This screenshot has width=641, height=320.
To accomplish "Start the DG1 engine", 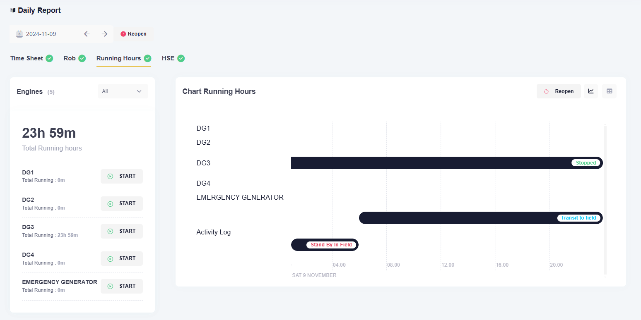I will tap(122, 176).
